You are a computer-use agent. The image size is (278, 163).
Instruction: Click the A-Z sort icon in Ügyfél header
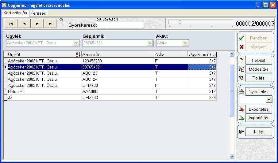(x=78, y=54)
